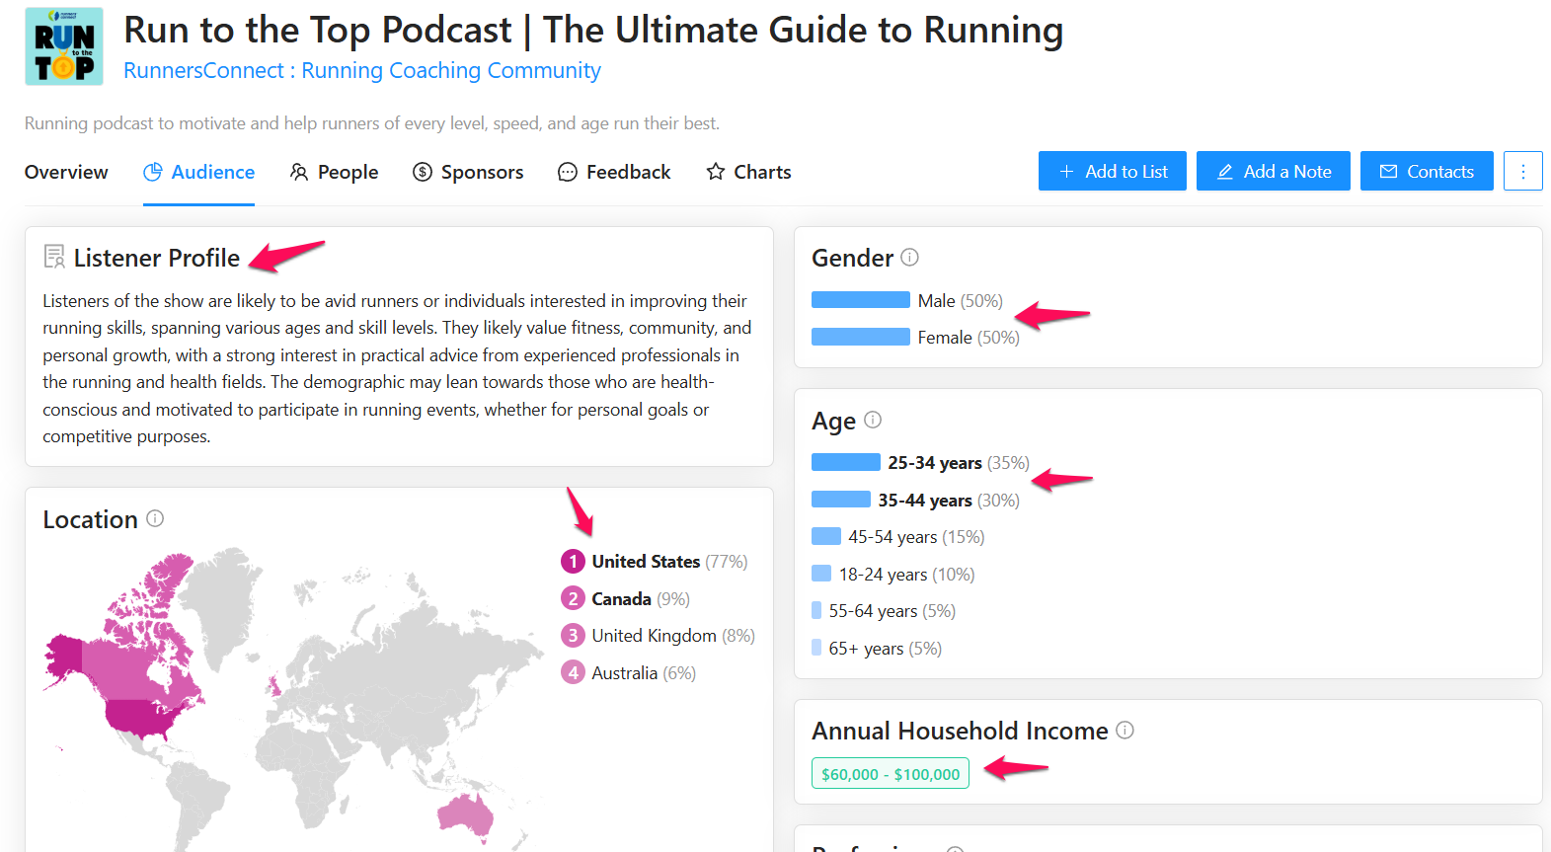This screenshot has width=1551, height=852.
Task: Select the number 4 Australia marker
Action: 573,673
